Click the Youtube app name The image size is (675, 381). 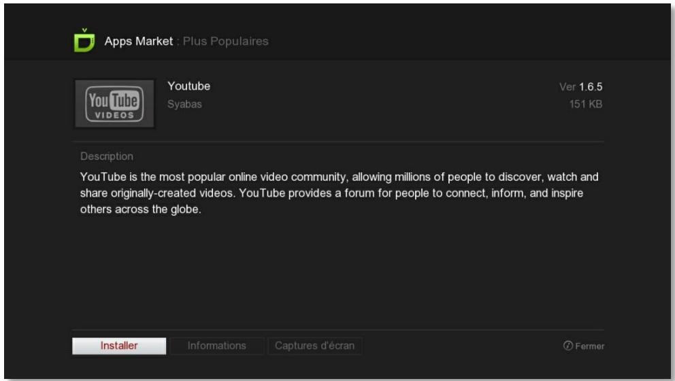(189, 86)
